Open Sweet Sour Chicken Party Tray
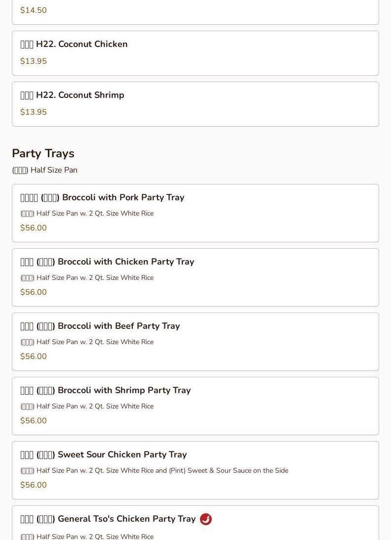This screenshot has height=540, width=391. pos(104,455)
